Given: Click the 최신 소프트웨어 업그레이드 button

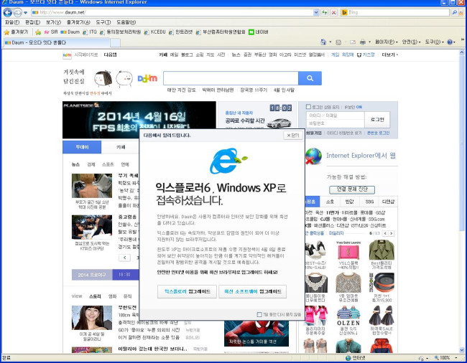Looking at the screenshot, I should coord(253,291).
